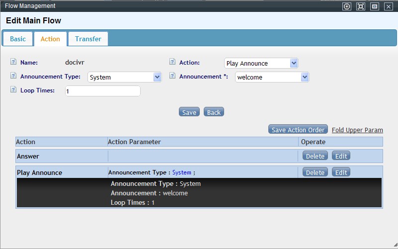The image size is (398, 249).
Task: Delete the Answer action row
Action: 315,156
